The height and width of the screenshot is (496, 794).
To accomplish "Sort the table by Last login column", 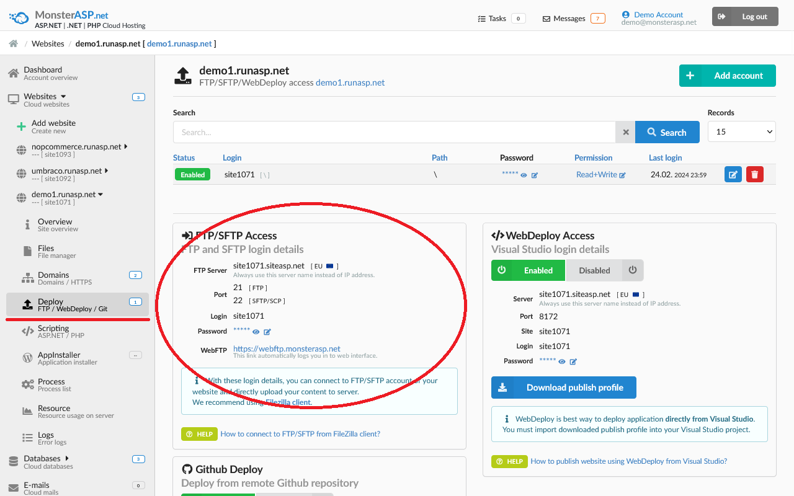I will point(666,158).
